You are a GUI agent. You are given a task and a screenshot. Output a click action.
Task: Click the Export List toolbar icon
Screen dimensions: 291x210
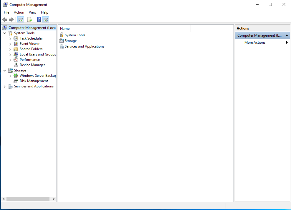[x=29, y=20]
